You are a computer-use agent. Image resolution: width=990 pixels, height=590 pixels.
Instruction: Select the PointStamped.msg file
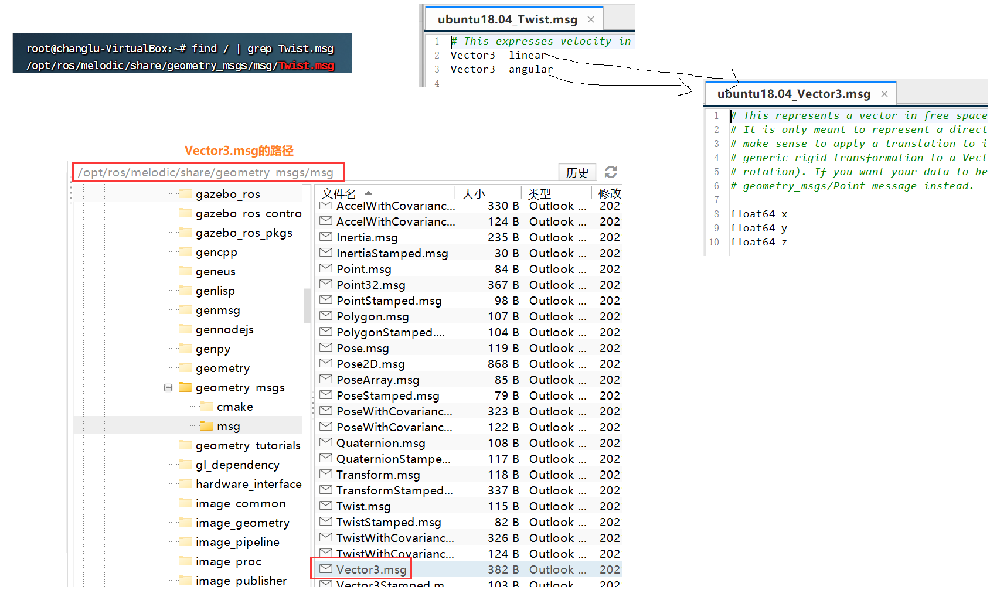(389, 301)
